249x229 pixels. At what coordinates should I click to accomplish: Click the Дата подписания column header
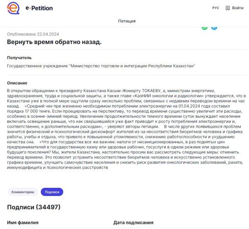tap(133, 223)
